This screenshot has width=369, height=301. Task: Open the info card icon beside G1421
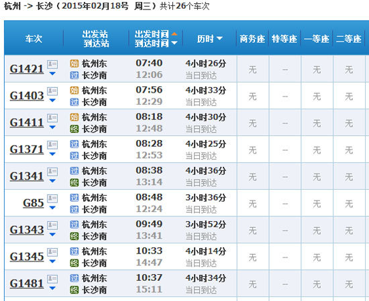52,64
